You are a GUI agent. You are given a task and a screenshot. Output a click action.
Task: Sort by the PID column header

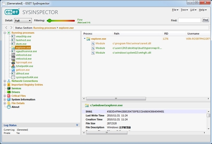(174, 34)
